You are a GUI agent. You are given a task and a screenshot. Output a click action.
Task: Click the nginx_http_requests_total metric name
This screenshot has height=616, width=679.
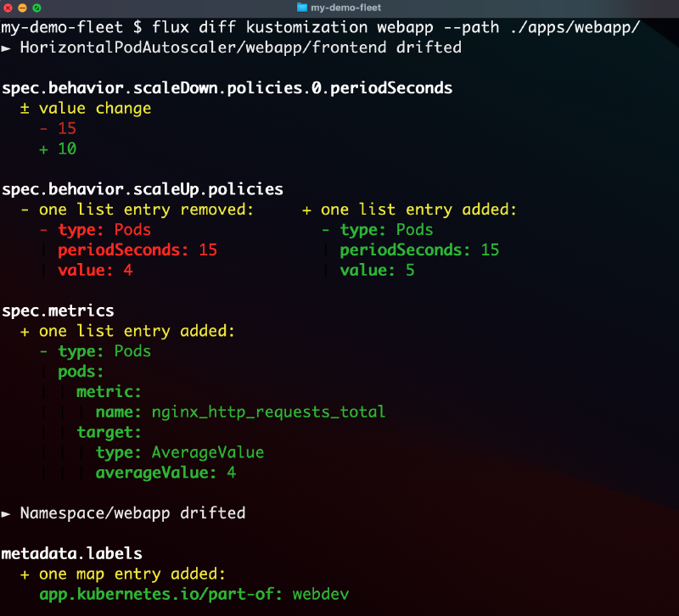(268, 412)
